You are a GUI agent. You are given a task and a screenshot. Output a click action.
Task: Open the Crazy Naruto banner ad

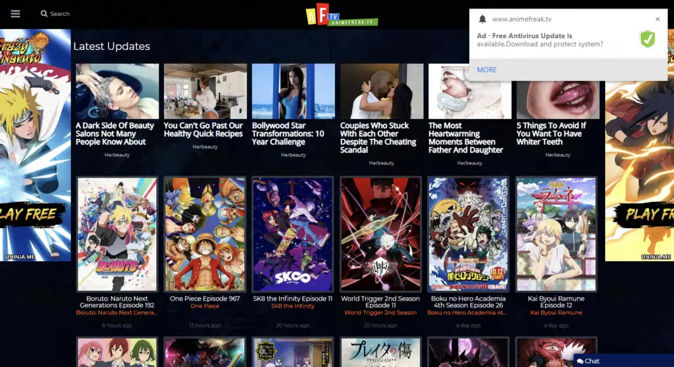point(36,145)
